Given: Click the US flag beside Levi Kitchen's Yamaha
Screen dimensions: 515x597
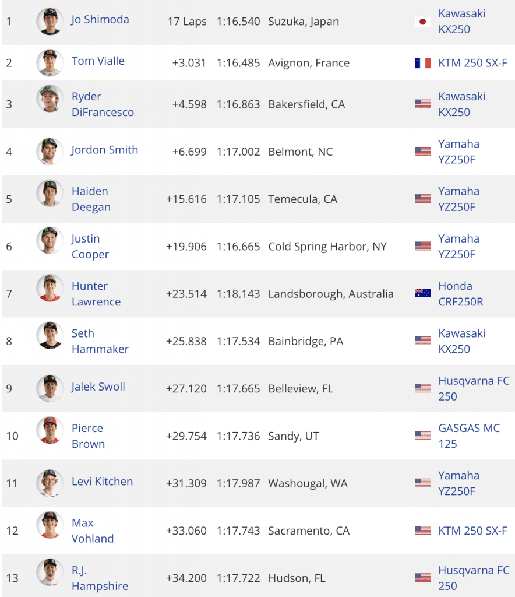Looking at the screenshot, I should (x=422, y=483).
